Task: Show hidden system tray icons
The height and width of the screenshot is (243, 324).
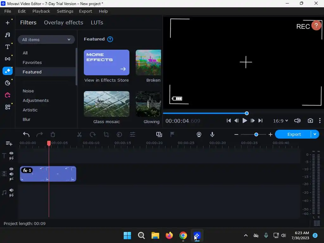Action: [246, 235]
